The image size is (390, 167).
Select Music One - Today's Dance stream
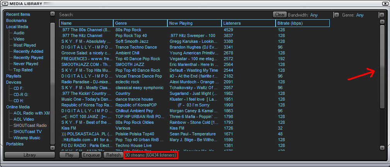tap(86, 99)
